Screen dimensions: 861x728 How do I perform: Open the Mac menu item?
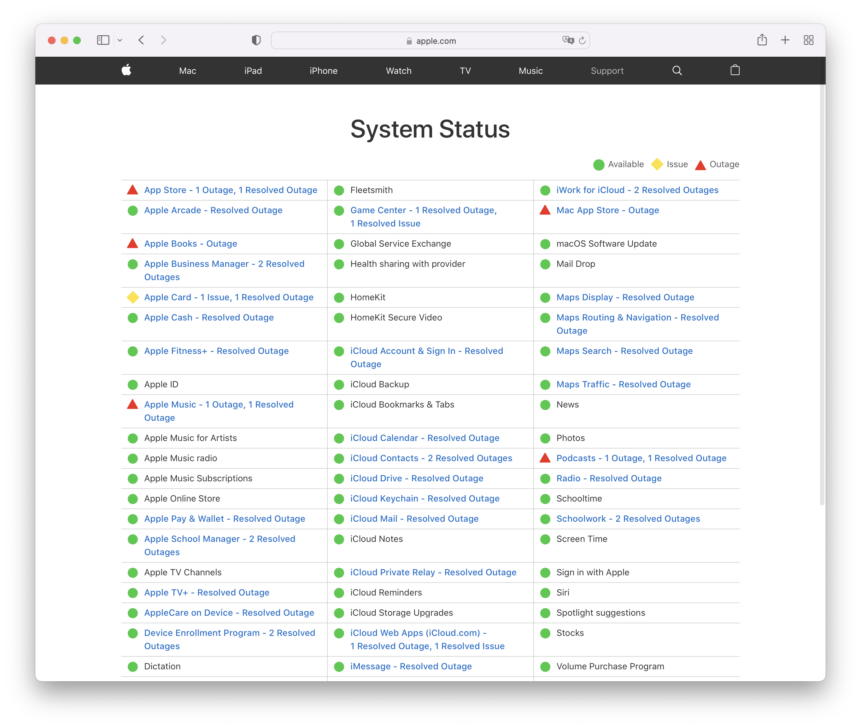pos(187,71)
